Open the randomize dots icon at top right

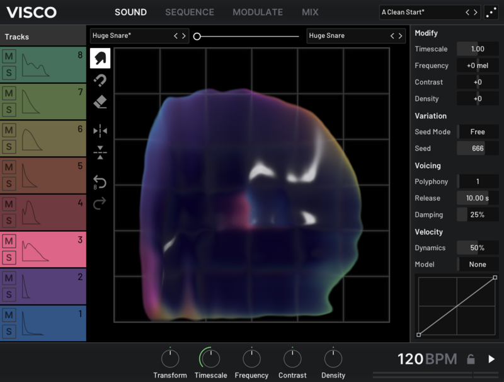point(493,12)
